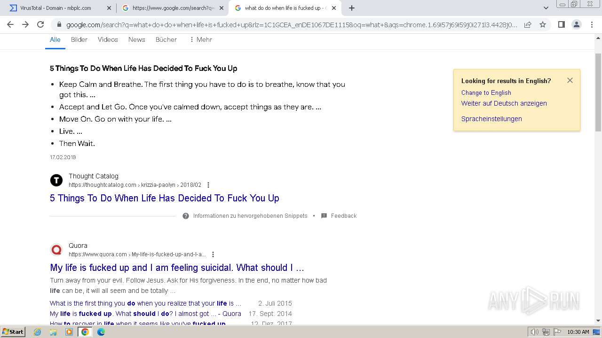Bookmark this page with star icon

[x=543, y=24]
